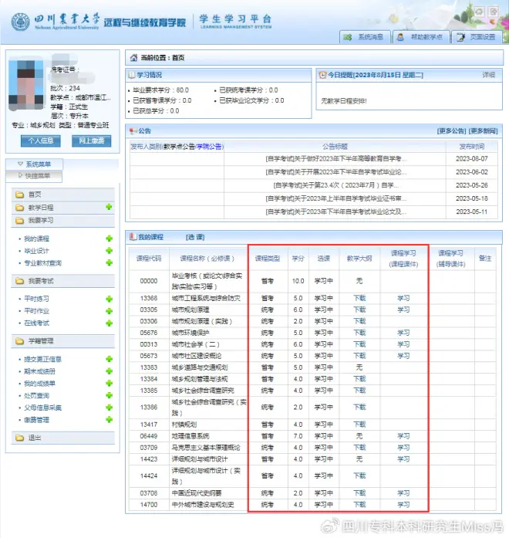Click the green plus next to 我的课程

tap(109, 239)
